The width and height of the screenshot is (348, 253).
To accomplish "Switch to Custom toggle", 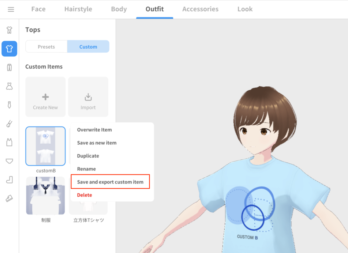I will pyautogui.click(x=88, y=46).
